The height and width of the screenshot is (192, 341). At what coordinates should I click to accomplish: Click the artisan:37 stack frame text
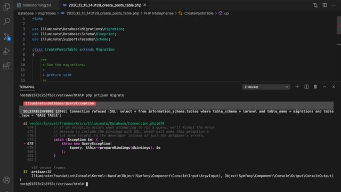(x=42, y=172)
